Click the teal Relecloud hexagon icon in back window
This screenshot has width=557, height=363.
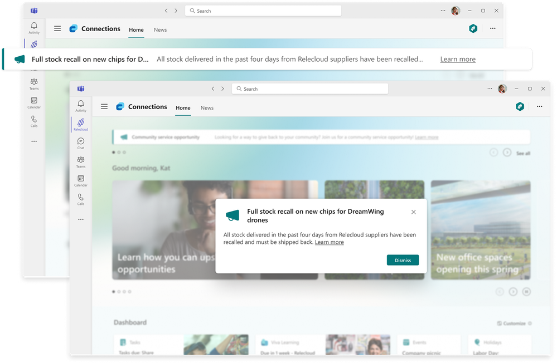(x=473, y=28)
